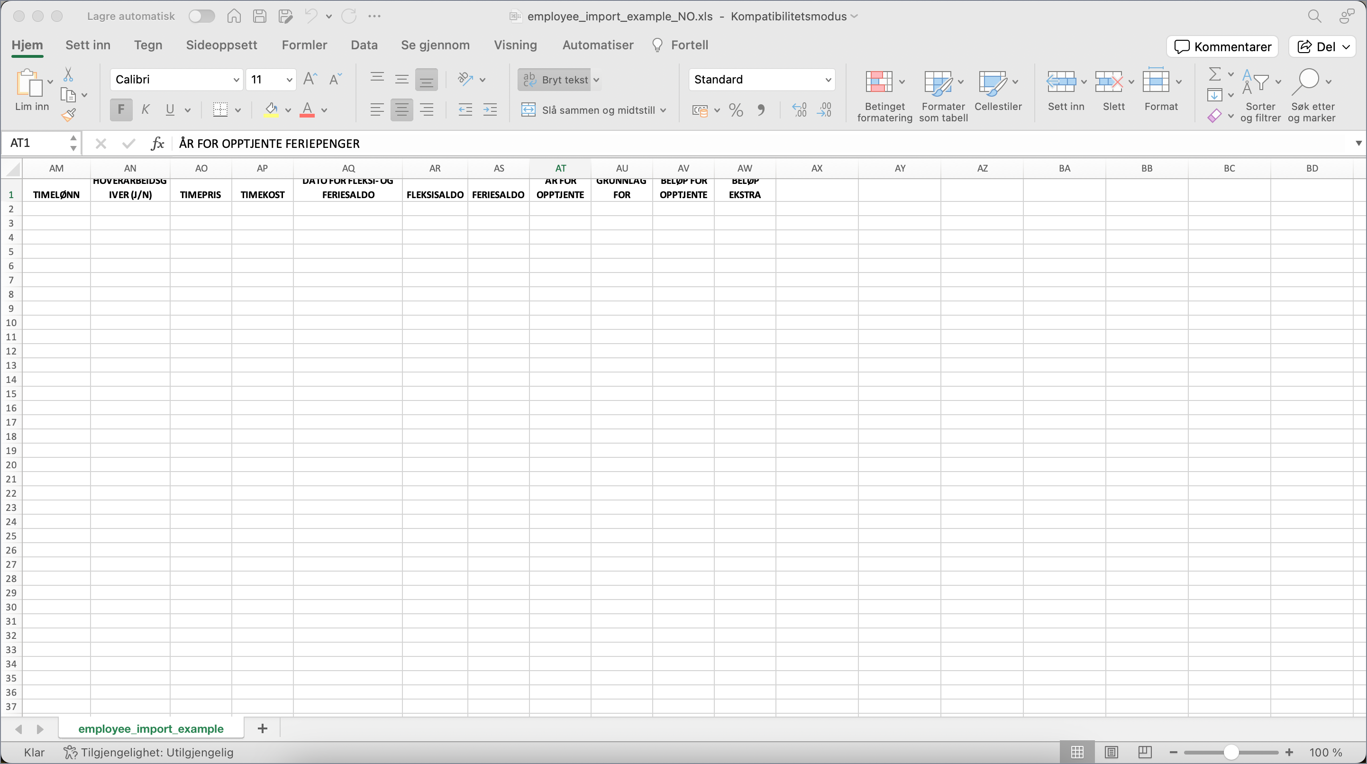The width and height of the screenshot is (1367, 764).
Task: Open the more options ellipsis in title bar
Action: click(374, 16)
